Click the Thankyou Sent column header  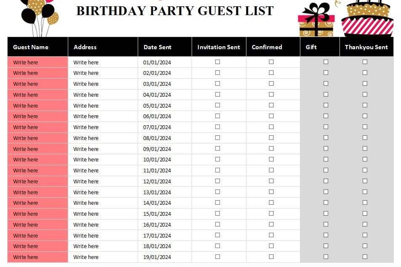click(366, 47)
